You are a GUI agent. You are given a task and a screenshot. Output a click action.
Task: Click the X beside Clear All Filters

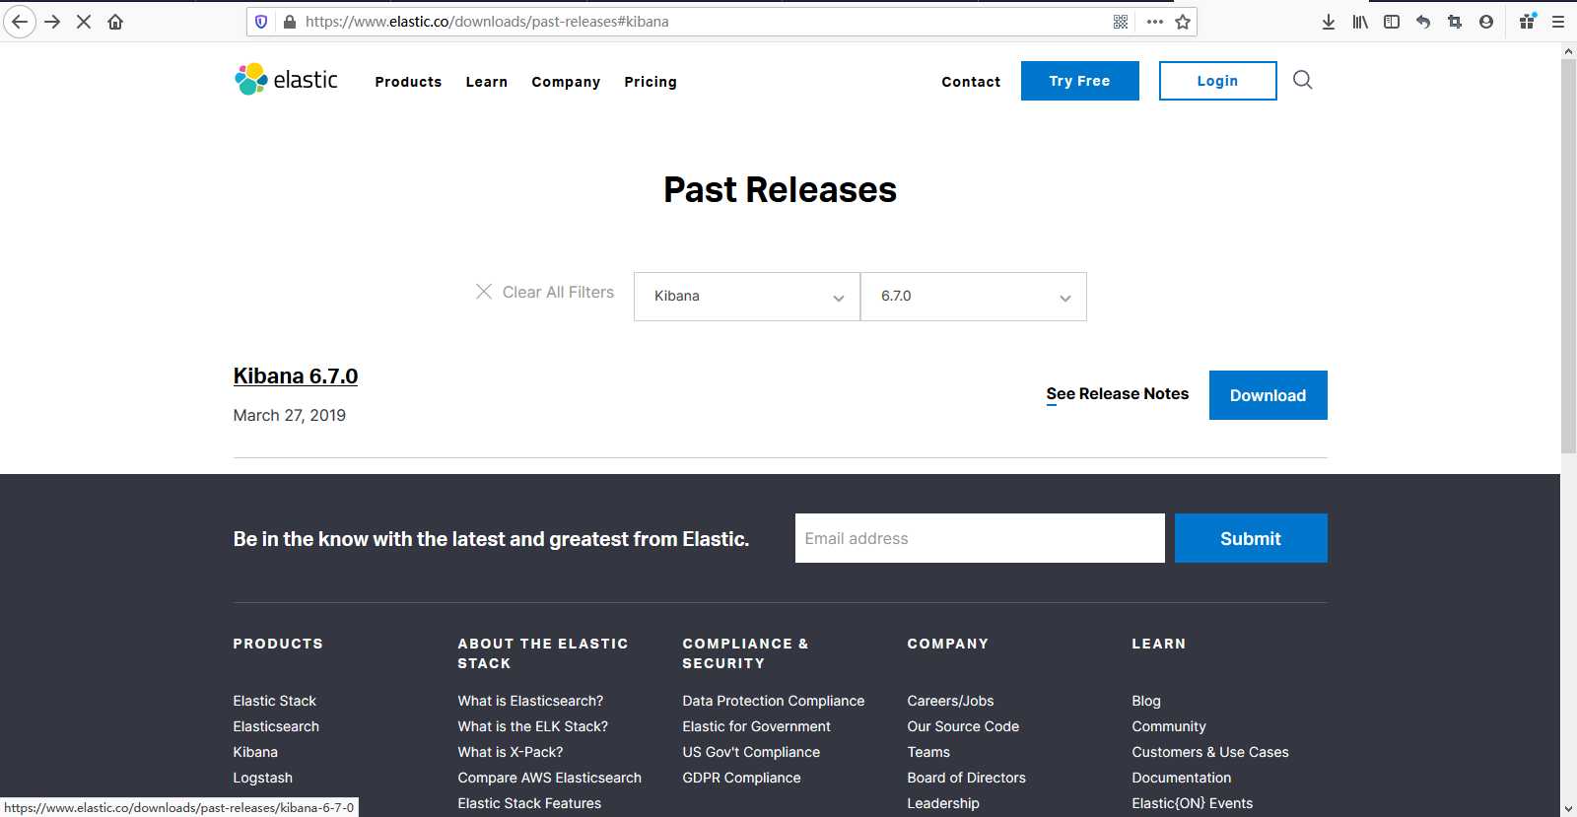(x=484, y=292)
